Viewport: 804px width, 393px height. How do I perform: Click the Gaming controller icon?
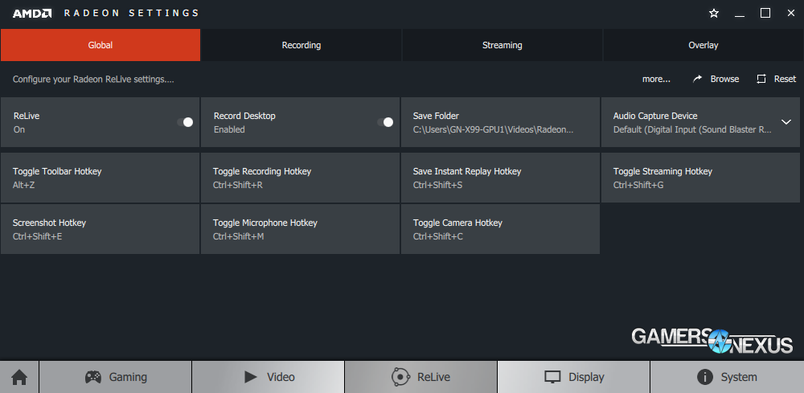click(92, 377)
